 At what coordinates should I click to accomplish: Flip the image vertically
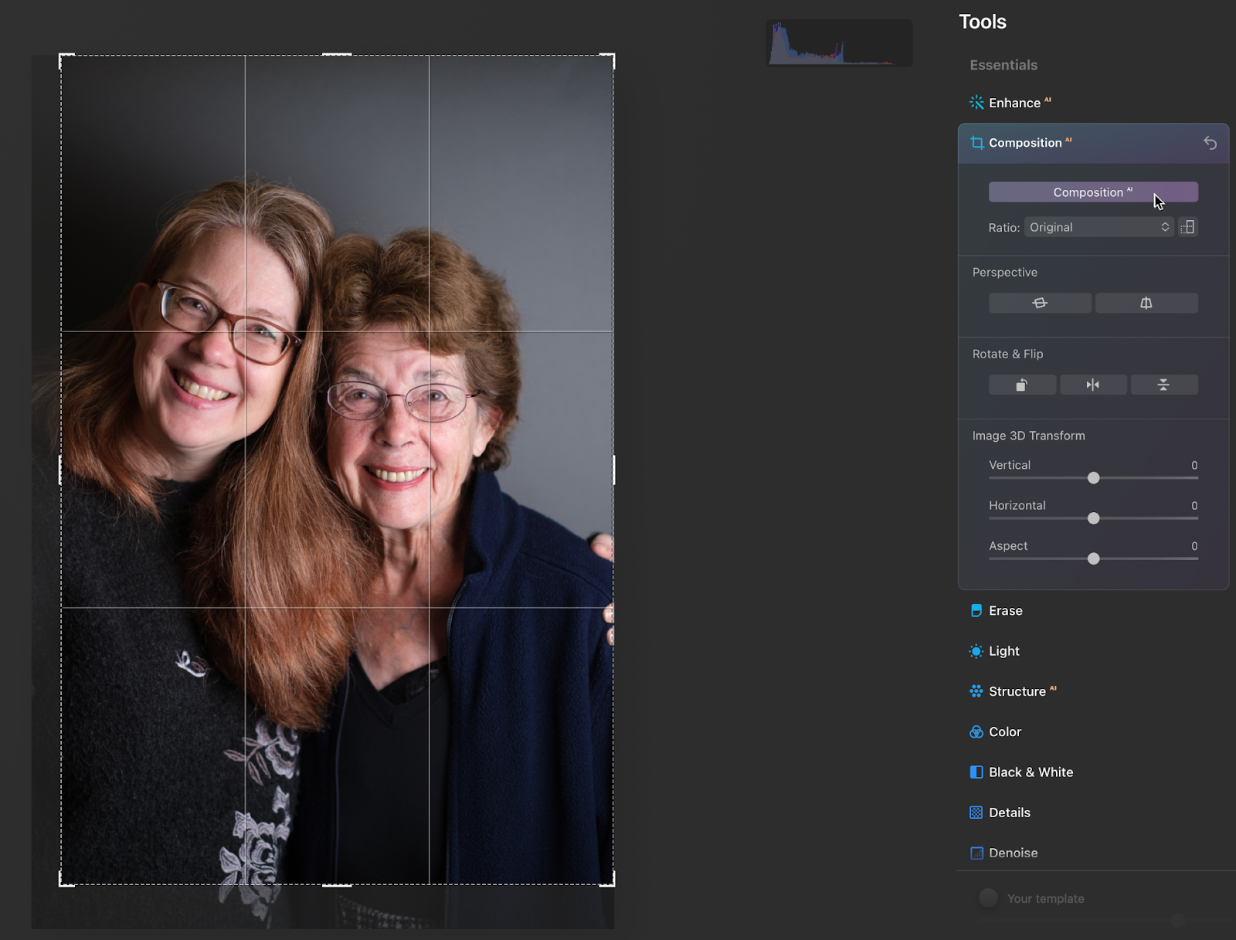[1164, 385]
